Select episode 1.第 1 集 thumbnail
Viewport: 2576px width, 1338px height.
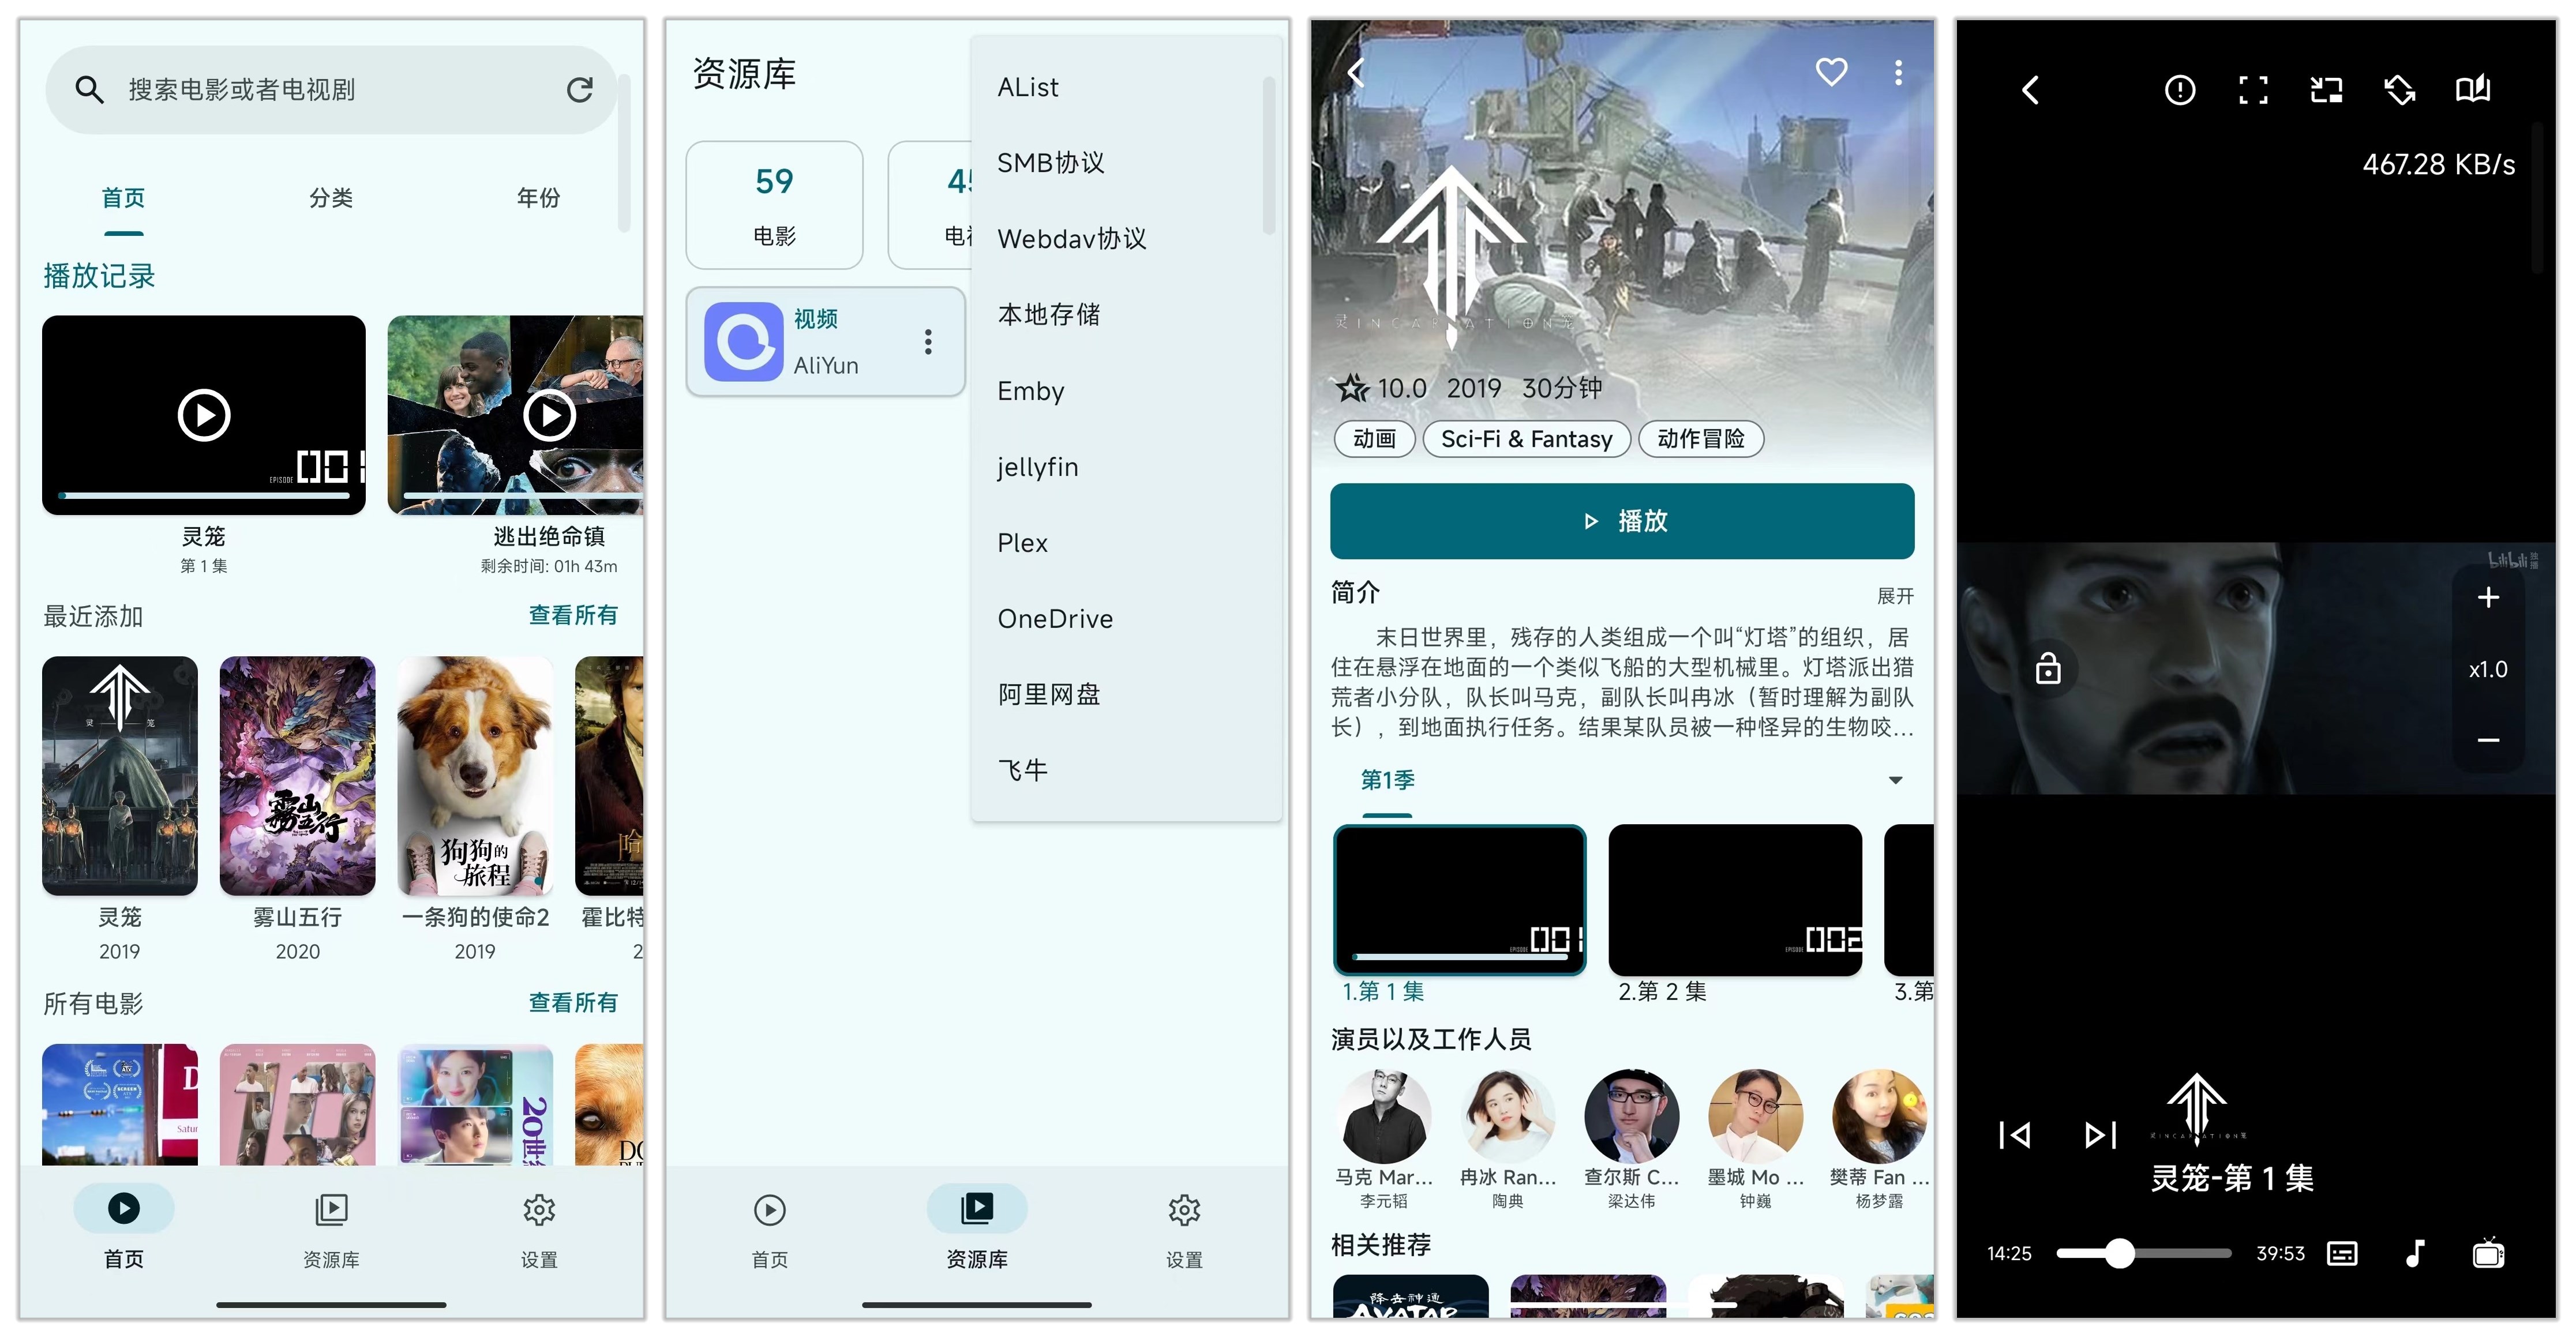[x=1460, y=900]
